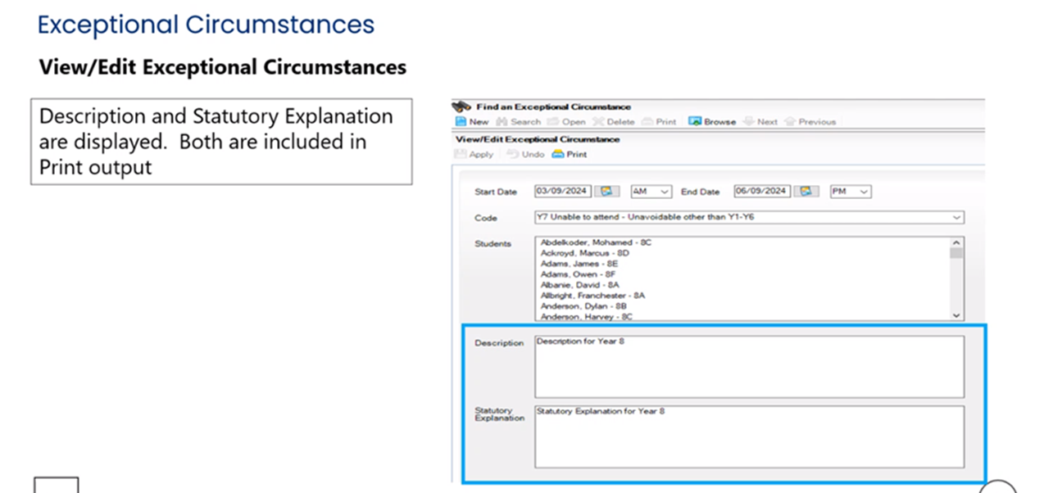Screen dimensions: 1044x493
Task: Click Open in the Find toolbar
Action: (x=566, y=122)
